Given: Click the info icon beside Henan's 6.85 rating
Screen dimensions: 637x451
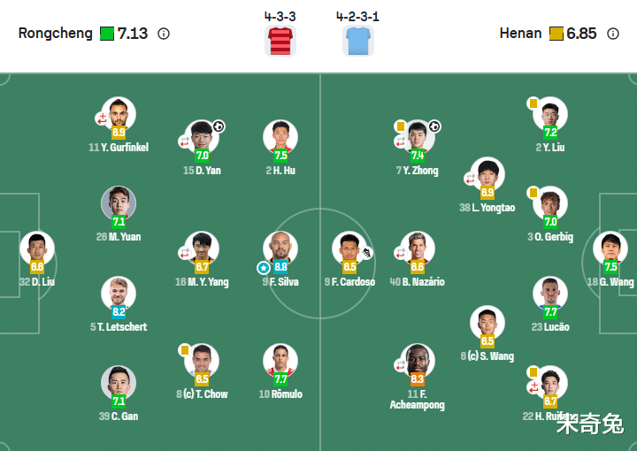Looking at the screenshot, I should point(613,34).
